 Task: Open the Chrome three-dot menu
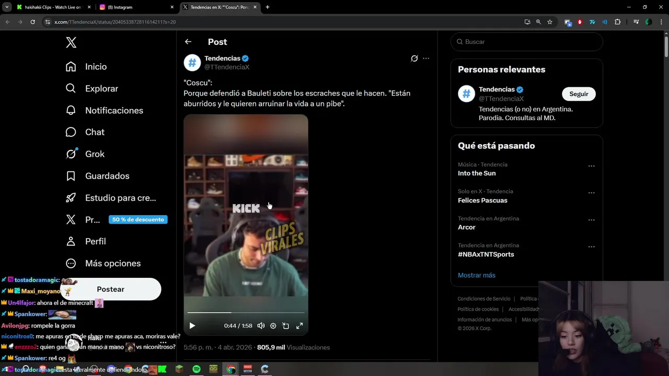pyautogui.click(x=661, y=22)
